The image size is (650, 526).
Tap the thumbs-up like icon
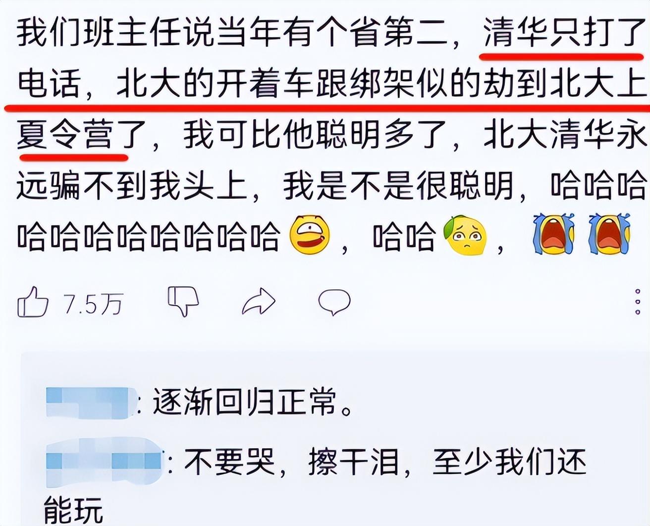point(33,302)
